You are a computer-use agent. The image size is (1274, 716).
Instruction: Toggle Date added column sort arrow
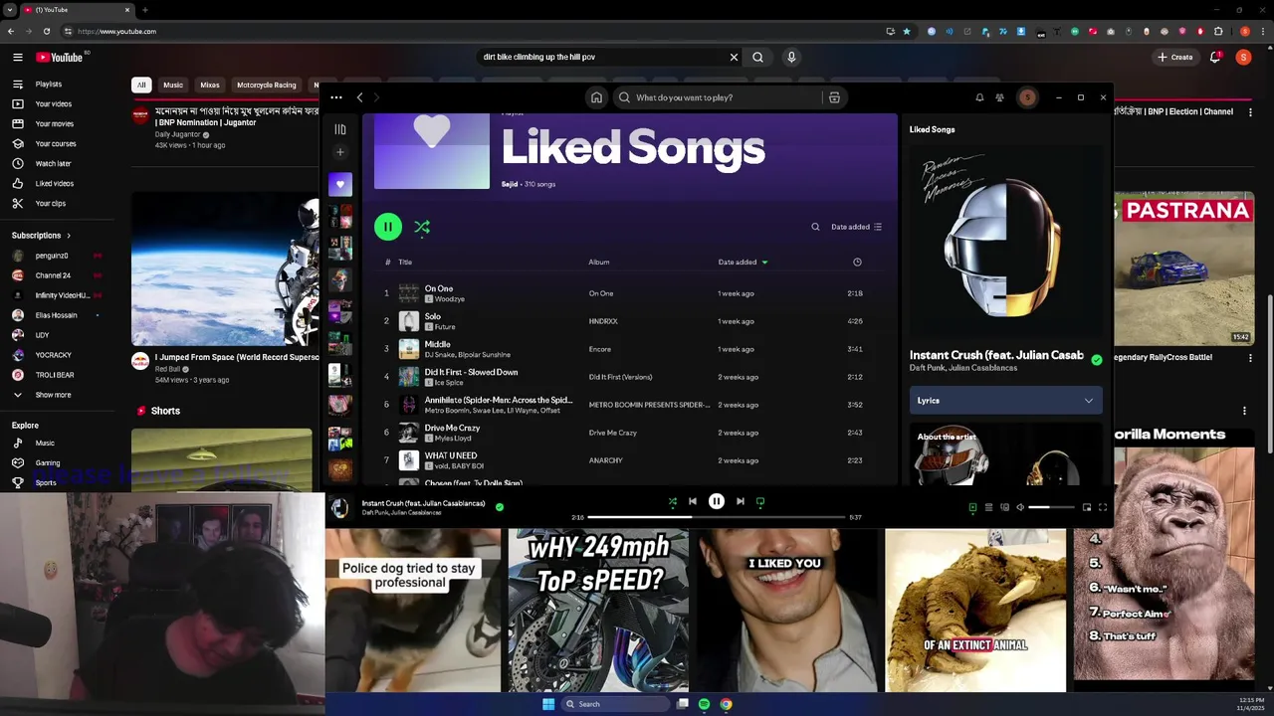click(764, 263)
